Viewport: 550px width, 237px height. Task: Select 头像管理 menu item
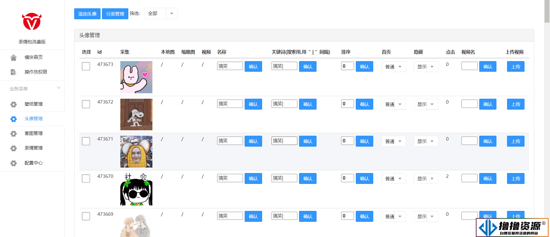point(34,118)
